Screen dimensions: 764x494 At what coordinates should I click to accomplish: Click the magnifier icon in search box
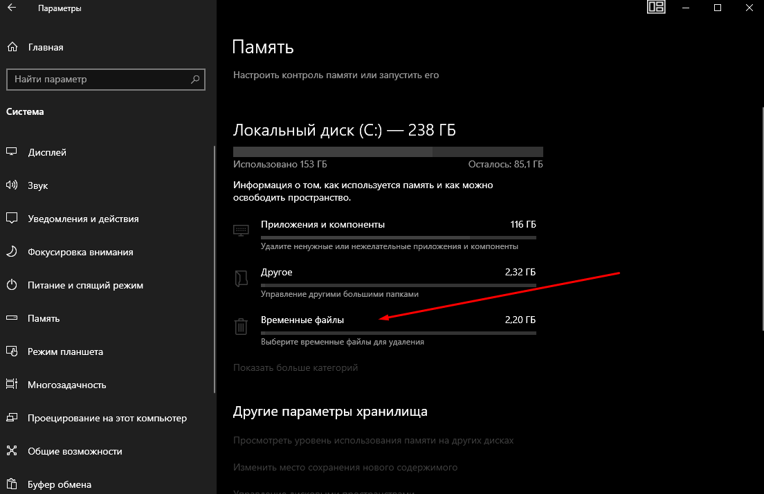pos(195,80)
